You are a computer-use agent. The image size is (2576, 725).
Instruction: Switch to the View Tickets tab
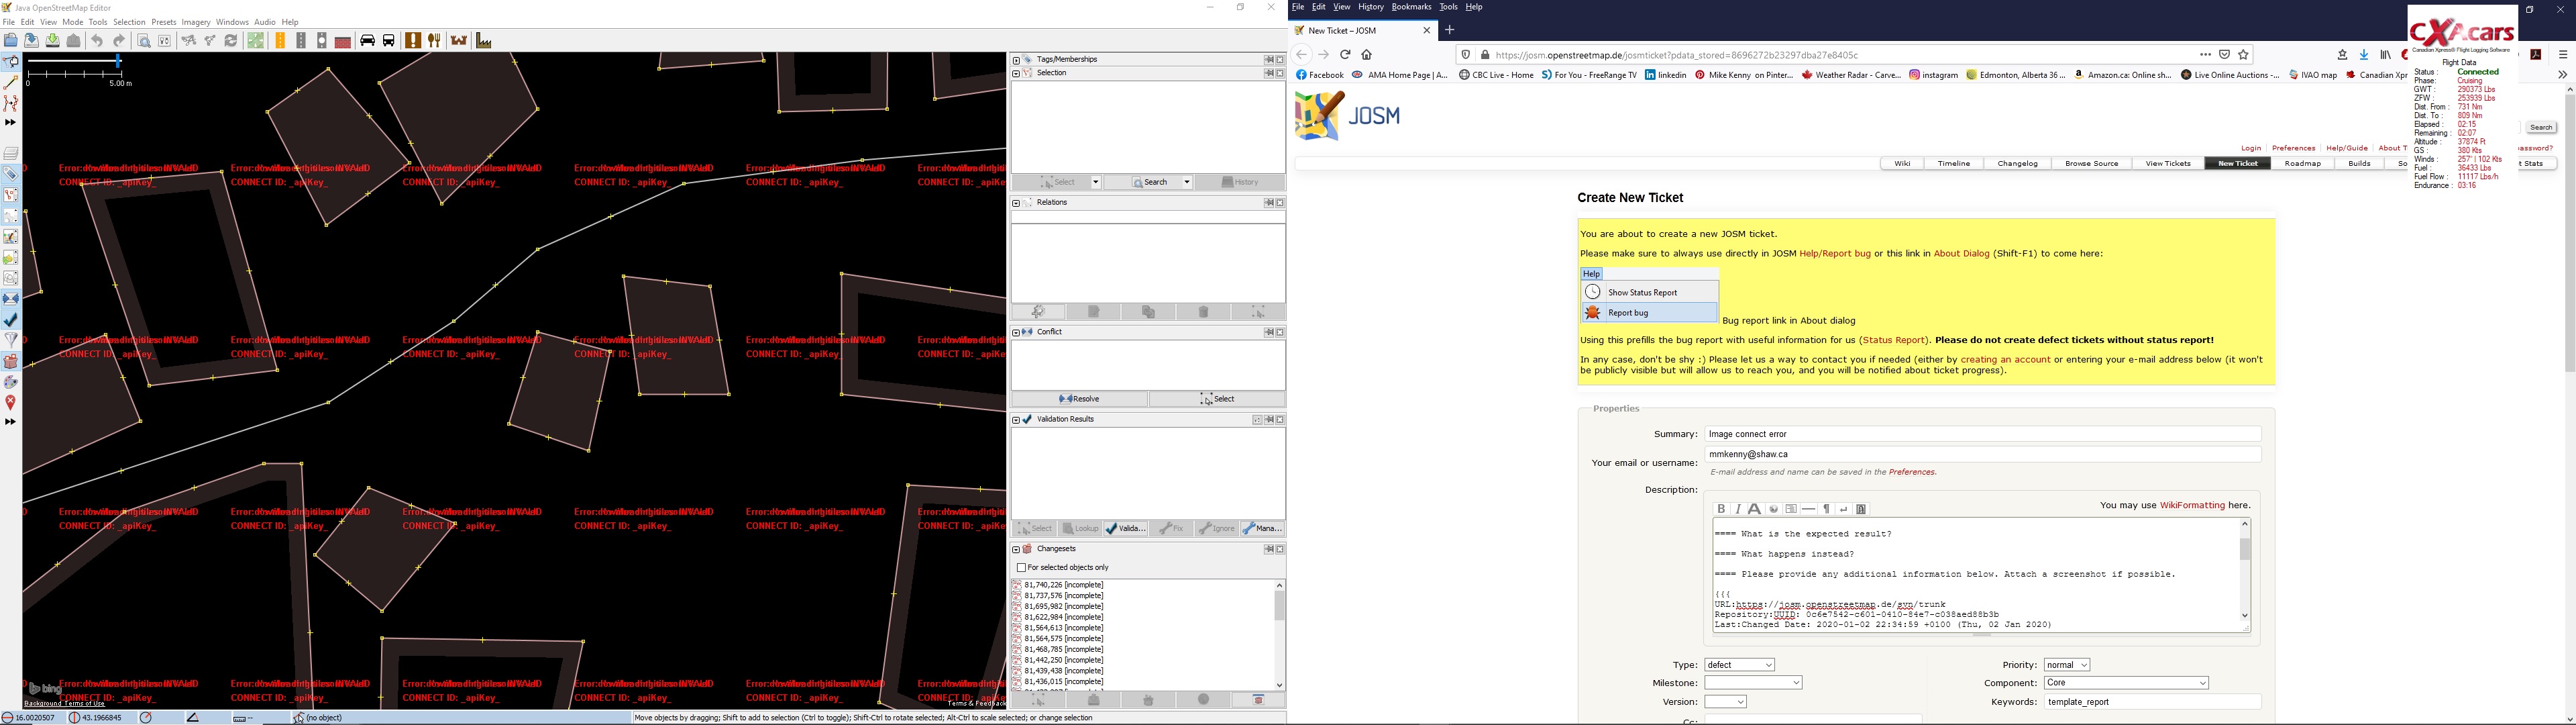coord(2168,163)
